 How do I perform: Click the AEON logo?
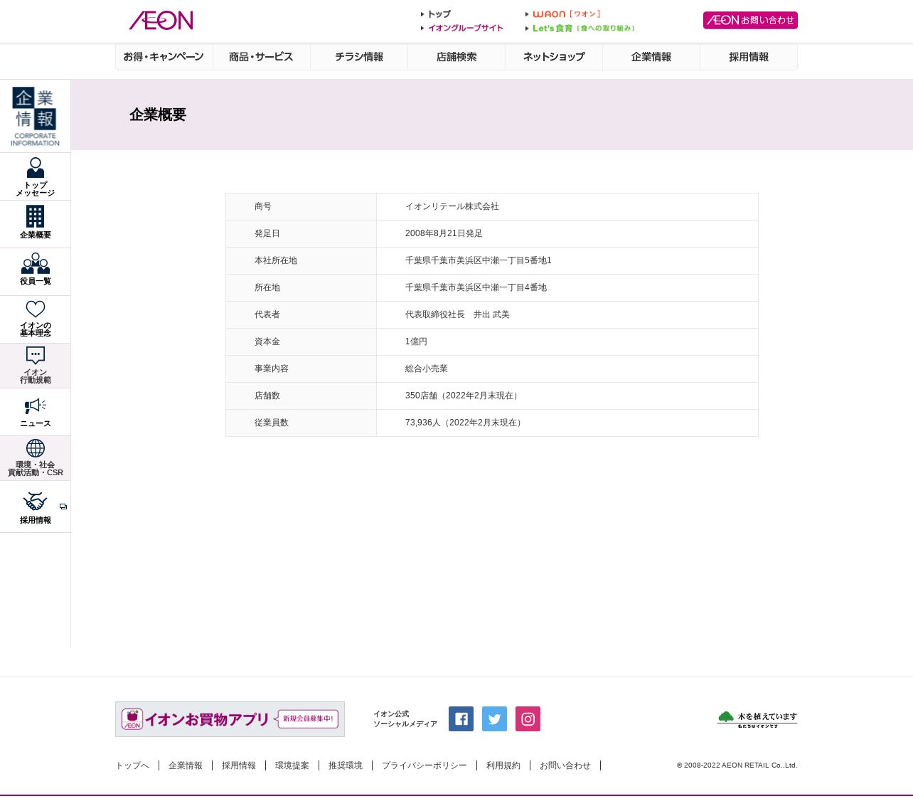click(161, 21)
